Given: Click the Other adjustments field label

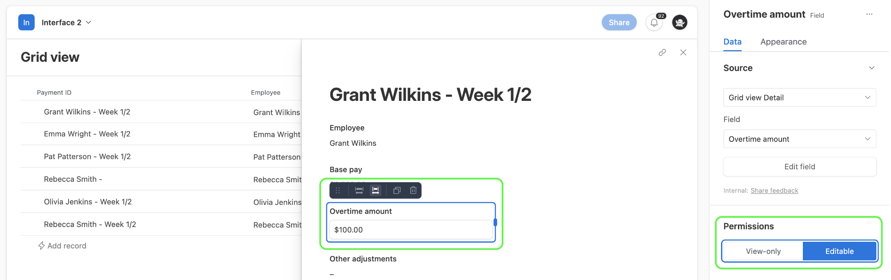Looking at the screenshot, I should pos(363,259).
